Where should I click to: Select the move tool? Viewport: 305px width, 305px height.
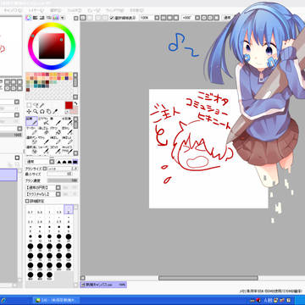click(x=29, y=111)
